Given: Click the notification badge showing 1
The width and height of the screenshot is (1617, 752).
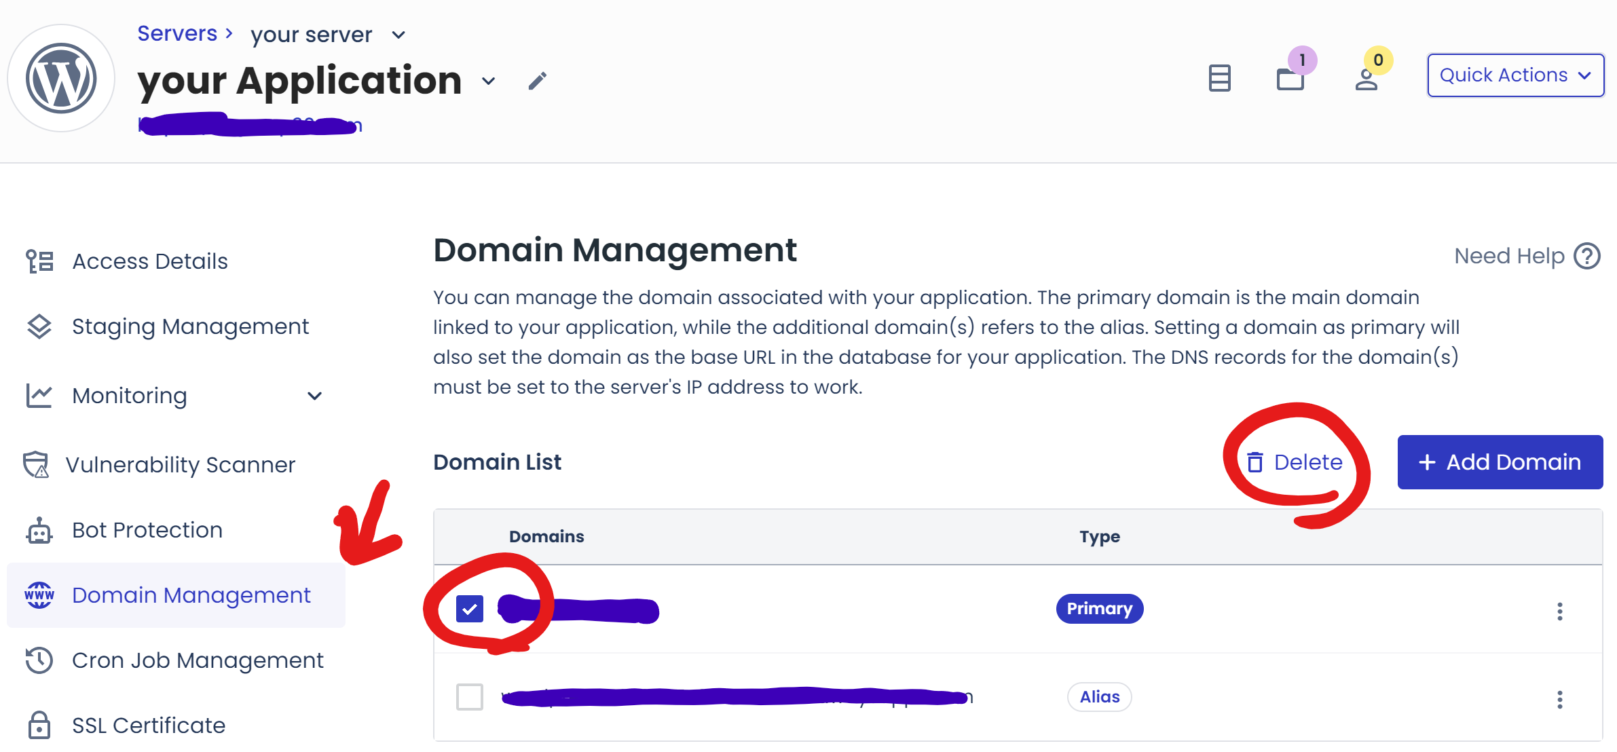Looking at the screenshot, I should (1302, 60).
